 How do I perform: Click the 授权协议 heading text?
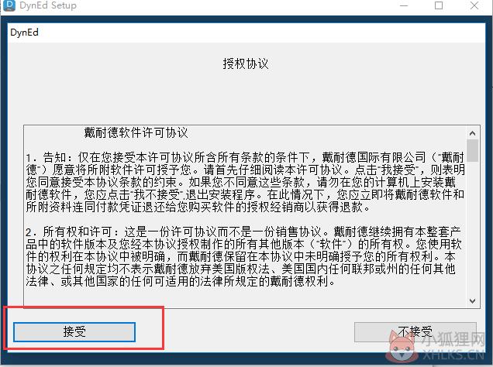click(x=246, y=63)
